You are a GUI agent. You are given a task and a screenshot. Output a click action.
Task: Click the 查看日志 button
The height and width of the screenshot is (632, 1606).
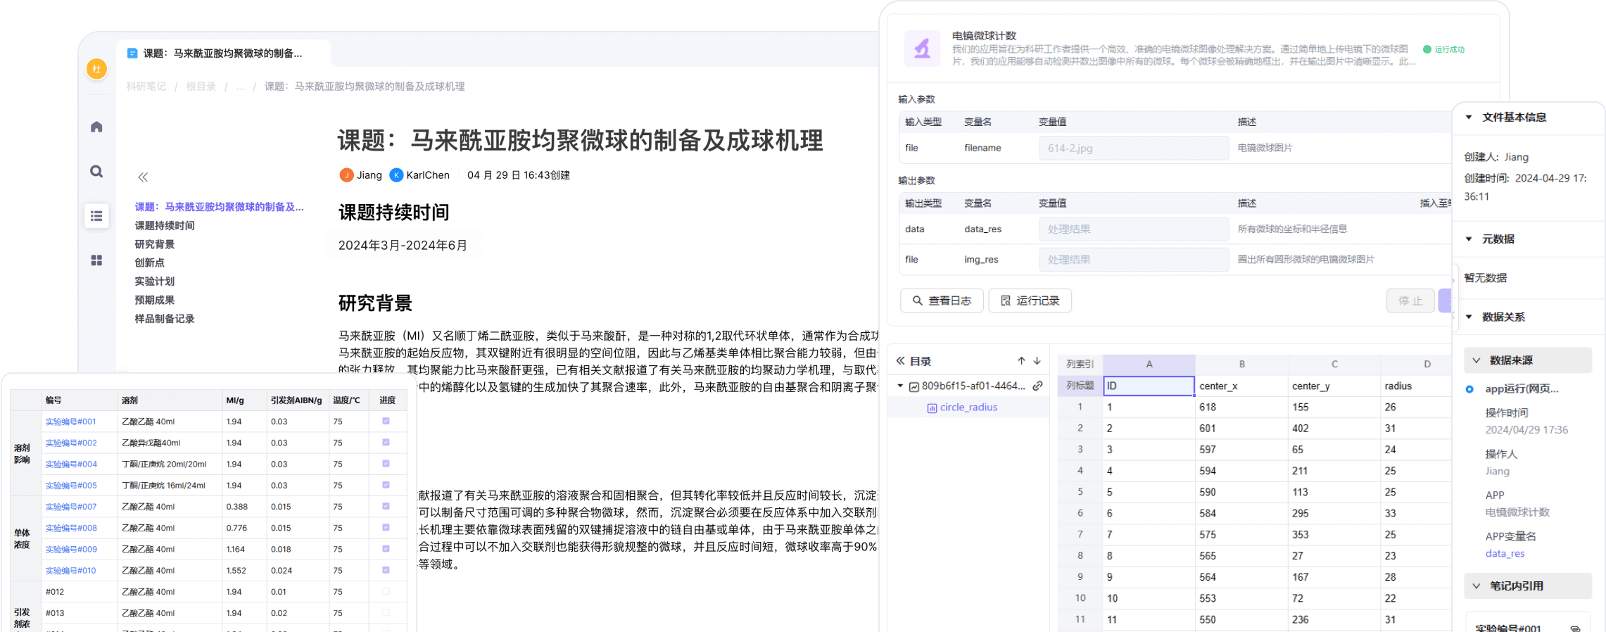coord(942,301)
